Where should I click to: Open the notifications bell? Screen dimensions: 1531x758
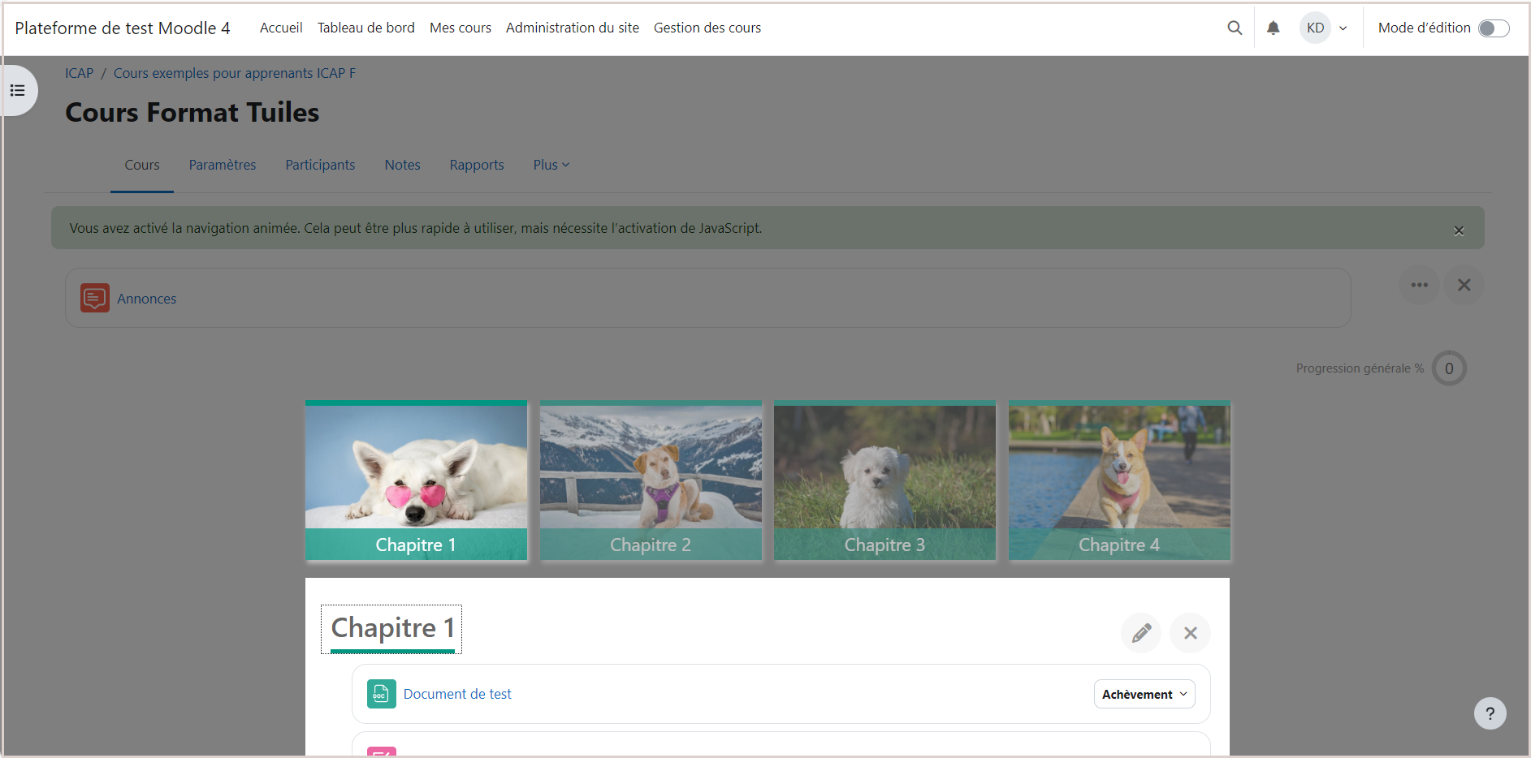[x=1274, y=28]
